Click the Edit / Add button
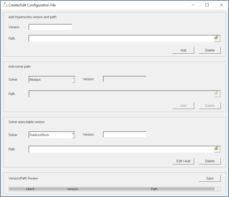 pyautogui.click(x=183, y=161)
